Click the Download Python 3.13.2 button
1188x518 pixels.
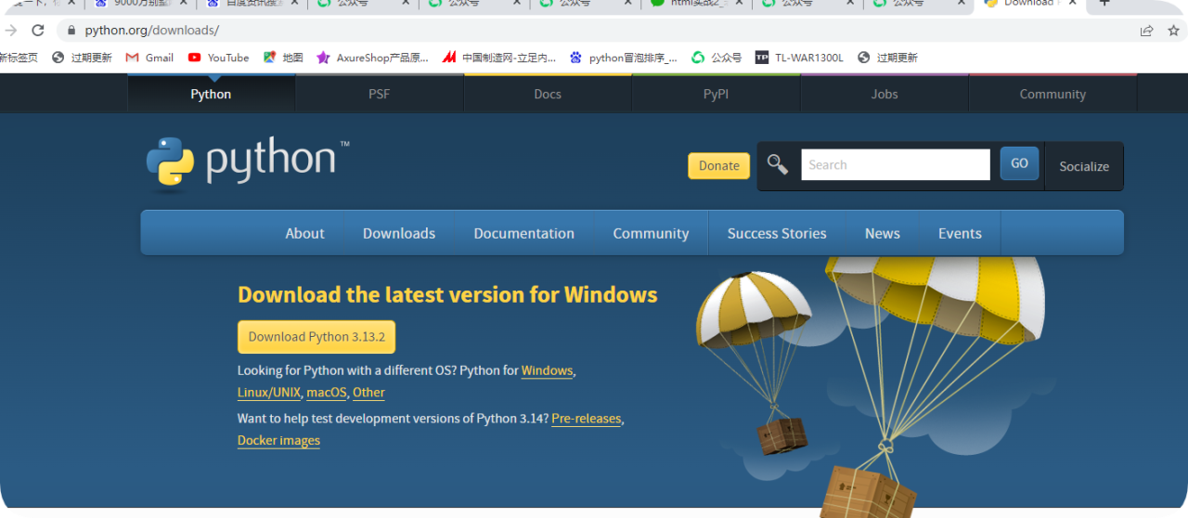coord(316,337)
